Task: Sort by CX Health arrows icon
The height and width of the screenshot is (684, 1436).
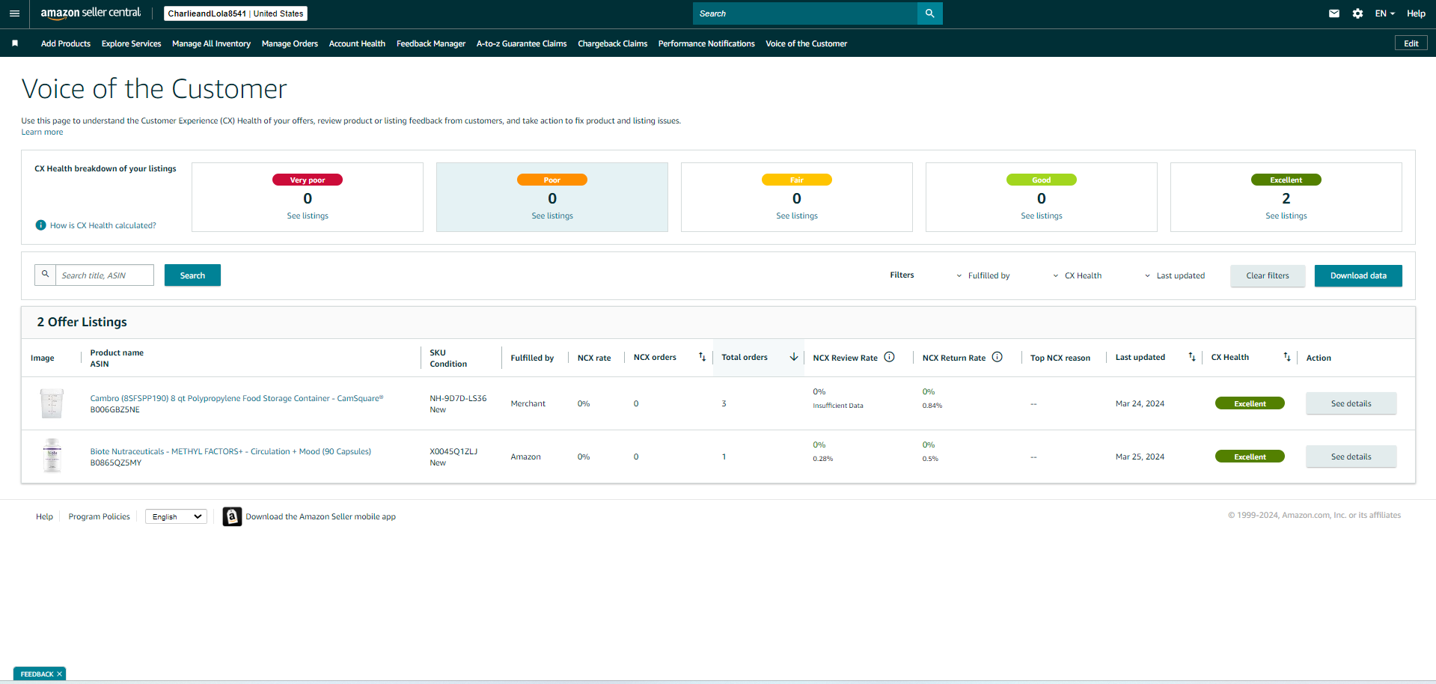Action: (x=1287, y=357)
